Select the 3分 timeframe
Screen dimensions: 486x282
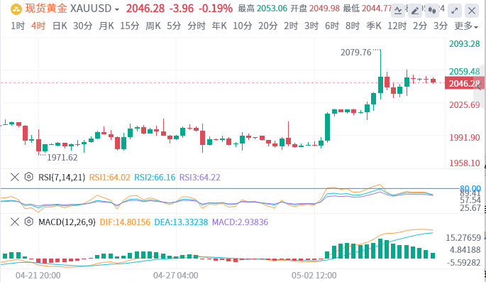click(x=441, y=26)
